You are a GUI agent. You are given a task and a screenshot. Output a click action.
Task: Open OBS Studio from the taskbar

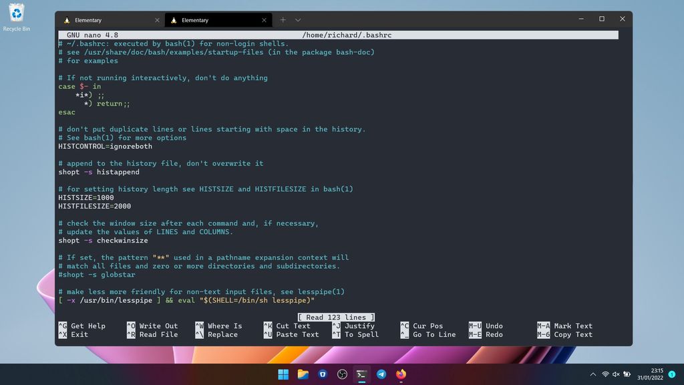point(343,374)
